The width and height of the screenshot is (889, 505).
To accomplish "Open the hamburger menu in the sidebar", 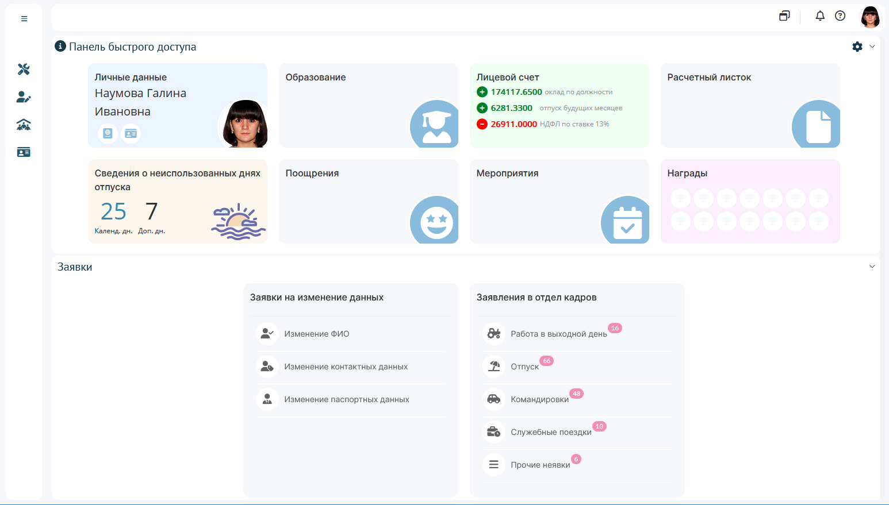I will (24, 19).
